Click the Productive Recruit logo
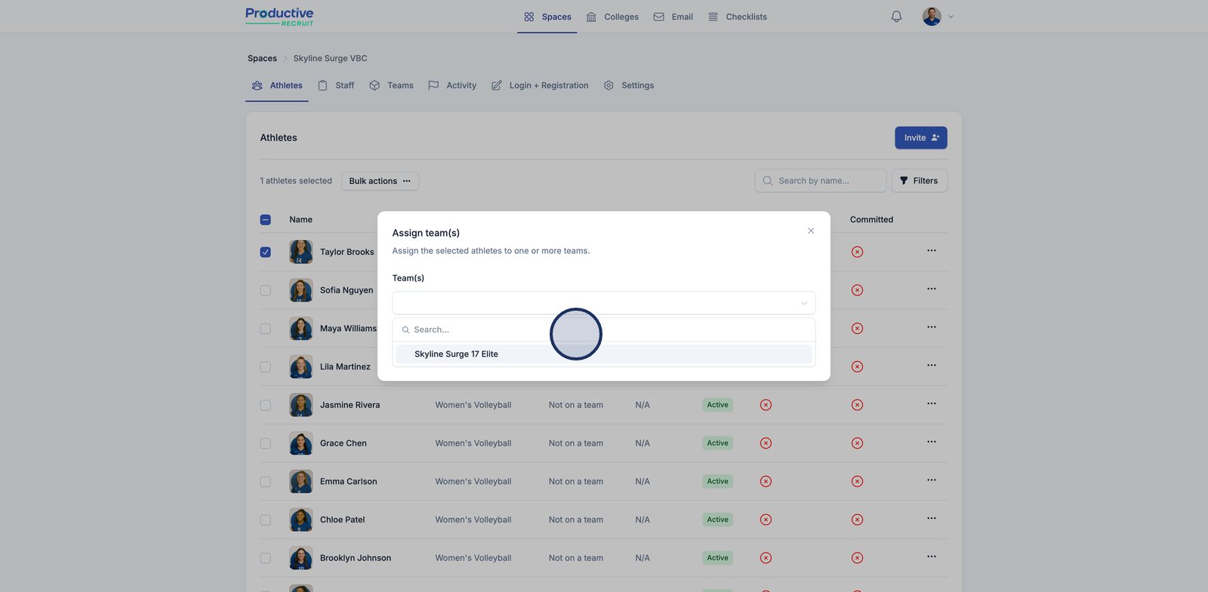Viewport: 1208px width, 592px height. pos(279,17)
